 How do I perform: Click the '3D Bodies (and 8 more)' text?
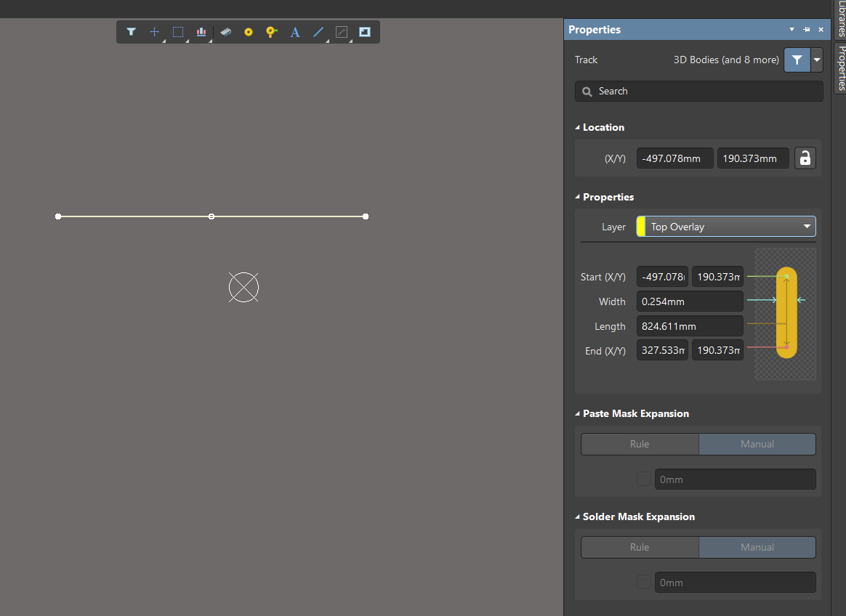click(725, 60)
